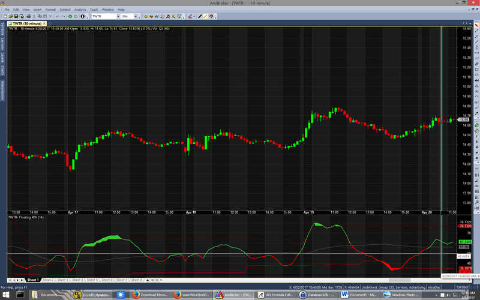Screen dimensions: 480x300
Task: Open chart tab list dropdown arrow
Action: pos(470,23)
